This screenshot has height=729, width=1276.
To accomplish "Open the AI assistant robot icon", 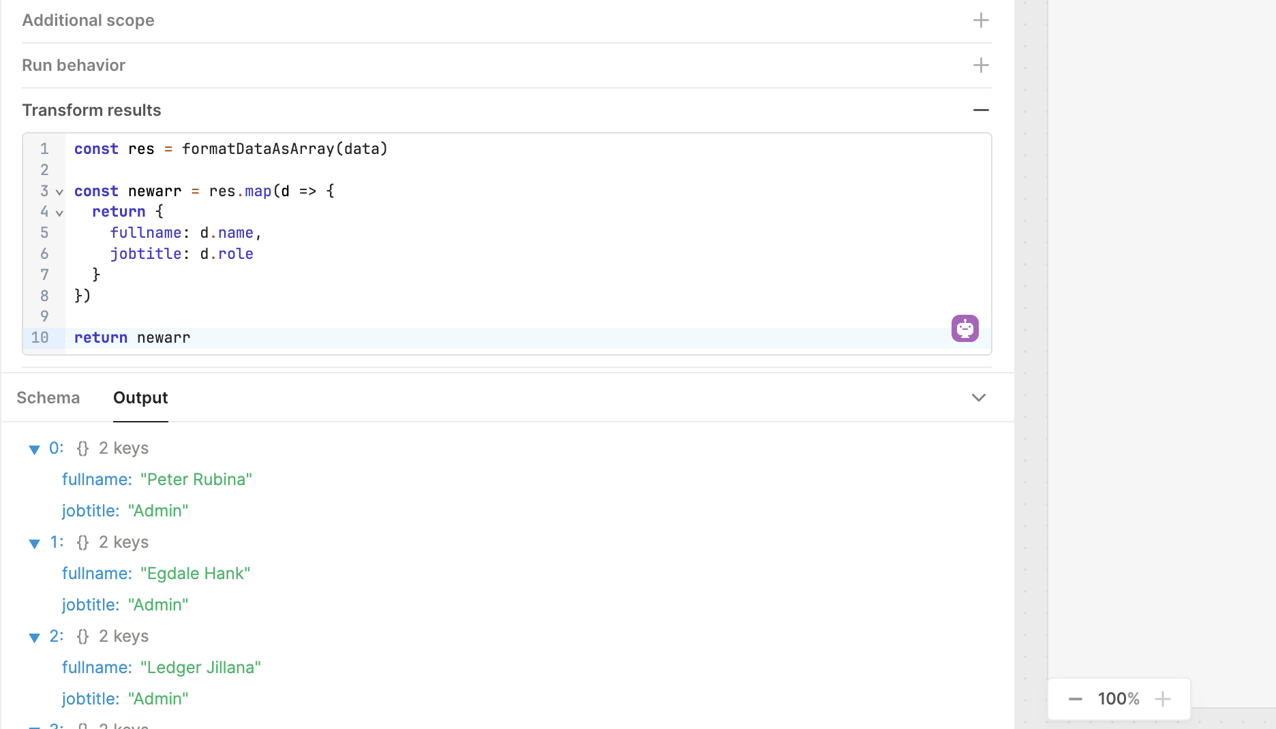I will (964, 328).
